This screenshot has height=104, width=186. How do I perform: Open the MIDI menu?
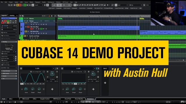21,2
